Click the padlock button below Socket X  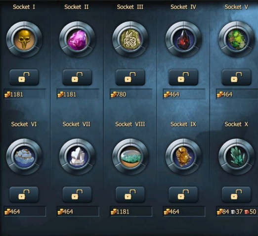(237, 194)
